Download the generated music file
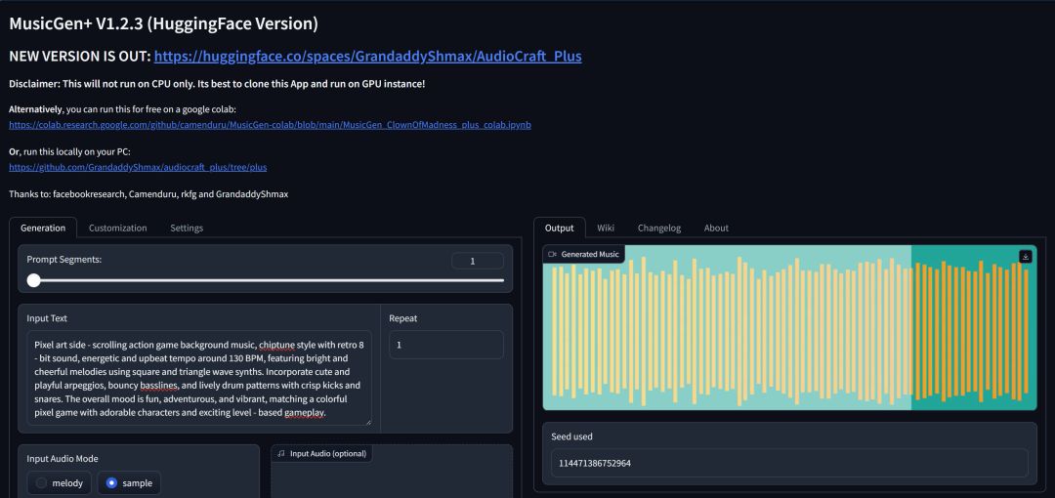This screenshot has height=498, width=1055. tap(1026, 257)
